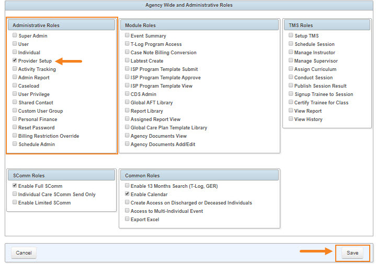This screenshot has width=376, height=265.
Task: Disable the Enable Full SComm checkbox
Action: pyautogui.click(x=15, y=186)
